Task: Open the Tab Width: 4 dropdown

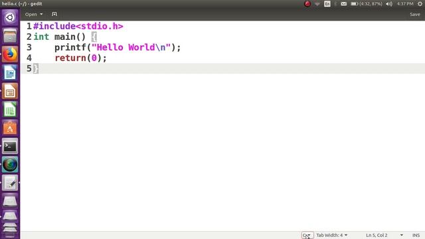Action: click(332, 235)
